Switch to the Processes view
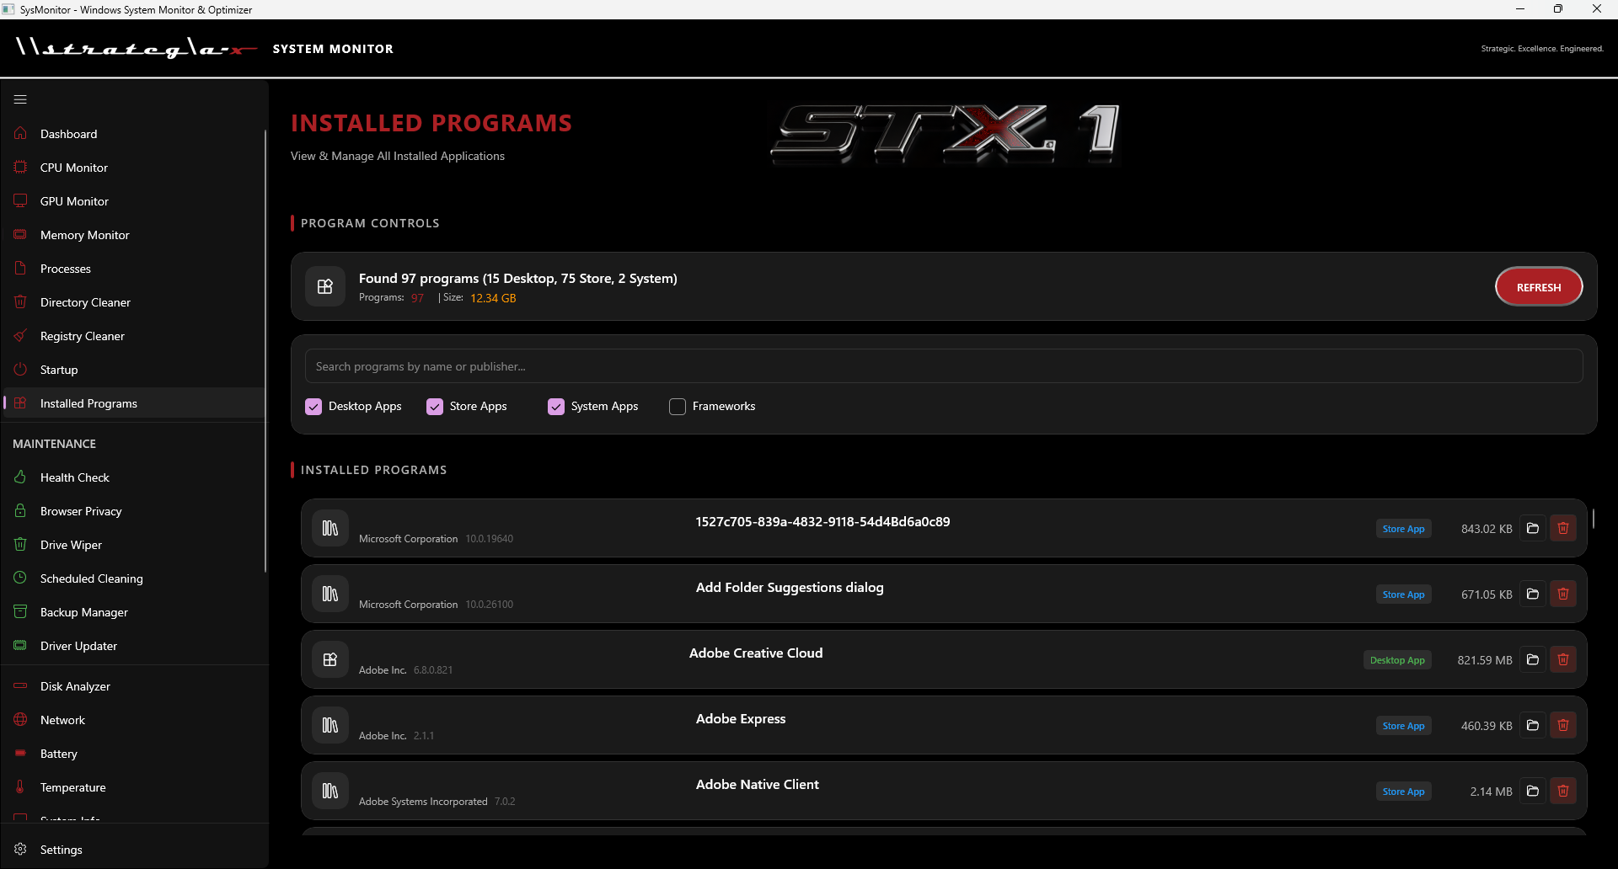 click(66, 268)
